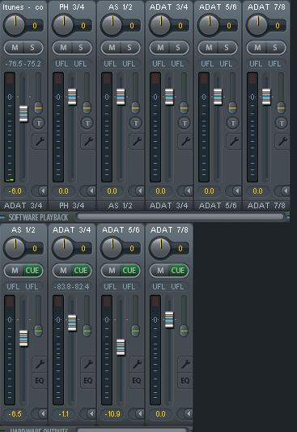Viewport: 297px width, 432px height.
Task: Click the Software Playback horizontal scrollbar
Action: [180, 217]
